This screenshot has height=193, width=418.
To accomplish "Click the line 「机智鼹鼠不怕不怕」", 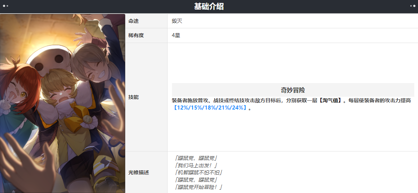I will point(199,172).
